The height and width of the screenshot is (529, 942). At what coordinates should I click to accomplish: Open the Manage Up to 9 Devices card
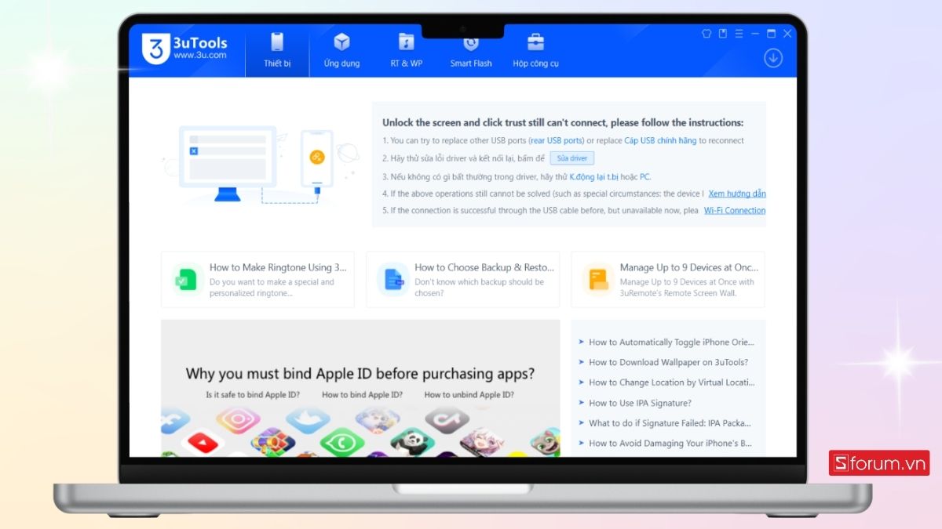pyautogui.click(x=668, y=279)
